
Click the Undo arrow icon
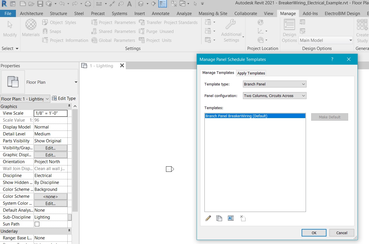click(x=62, y=4)
